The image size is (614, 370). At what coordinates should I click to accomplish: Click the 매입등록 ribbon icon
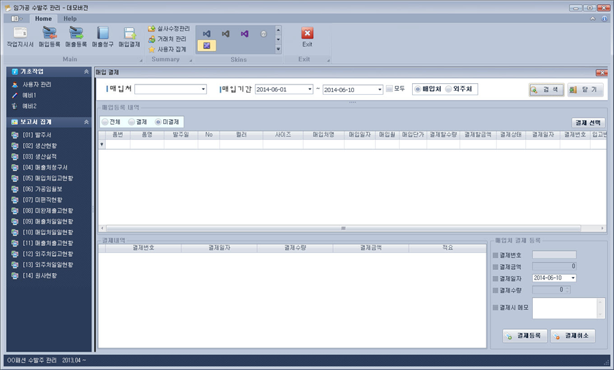point(49,37)
